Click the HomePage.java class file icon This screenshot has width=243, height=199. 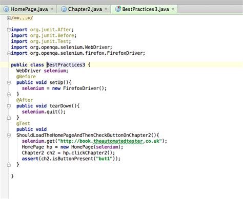point(6,9)
